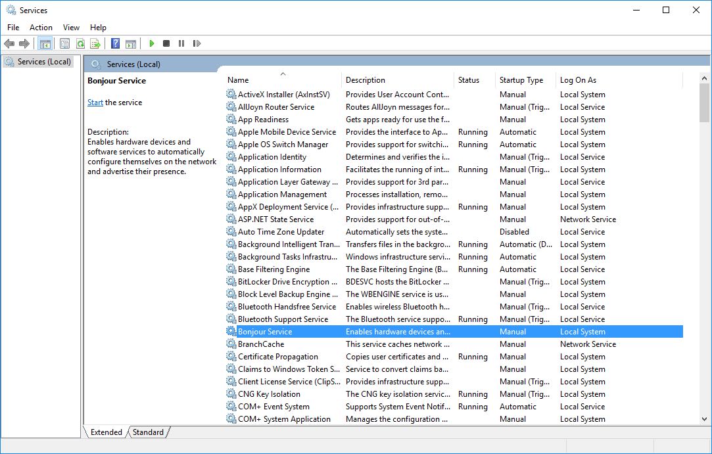Click the gear icon beside Apple Mobile Device Service
This screenshot has height=454, width=712.
click(231, 131)
